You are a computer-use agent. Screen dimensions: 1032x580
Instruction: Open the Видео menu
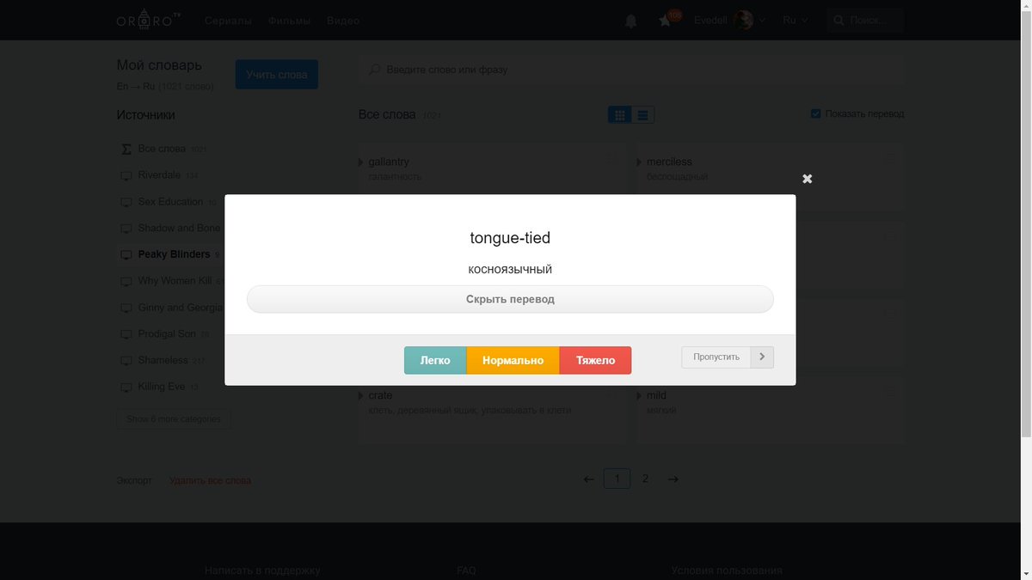(x=343, y=21)
